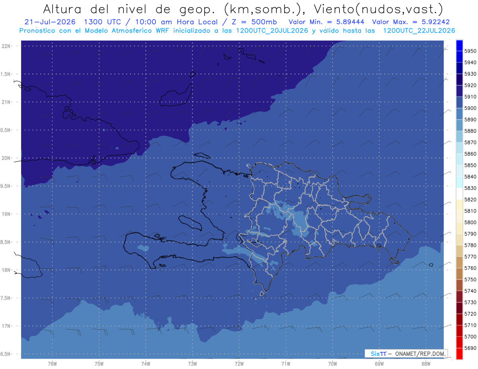Click the 21N latitude axis label

point(6,102)
